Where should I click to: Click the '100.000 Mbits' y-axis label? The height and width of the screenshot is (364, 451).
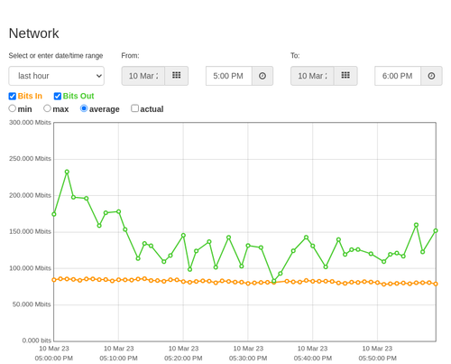coord(30,268)
